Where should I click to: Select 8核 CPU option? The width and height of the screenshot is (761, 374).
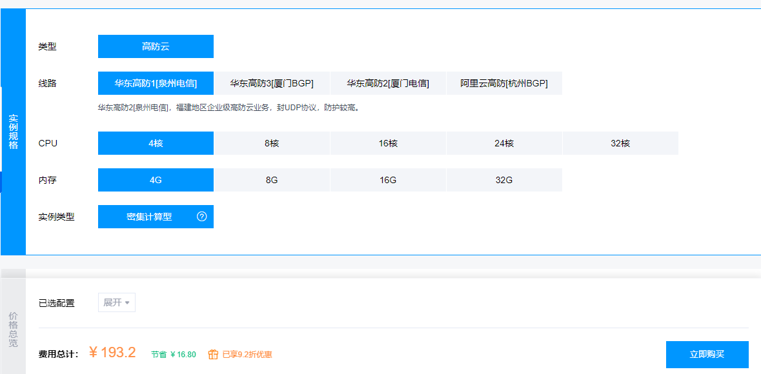point(272,143)
